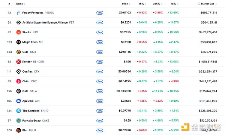Open Artificial Superintelligence Alliance page
This screenshot has width=225, height=135.
[45, 22]
